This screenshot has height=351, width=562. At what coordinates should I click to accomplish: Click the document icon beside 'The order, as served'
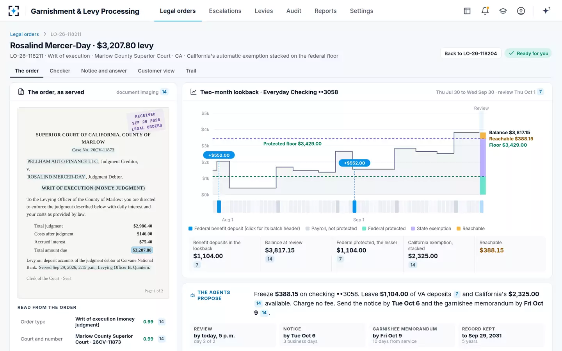tap(21, 92)
